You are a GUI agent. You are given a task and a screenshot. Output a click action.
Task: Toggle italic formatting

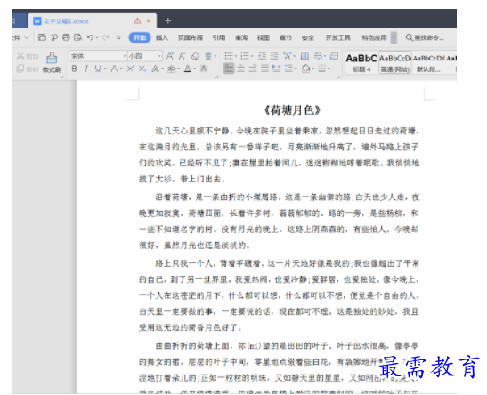click(x=86, y=69)
